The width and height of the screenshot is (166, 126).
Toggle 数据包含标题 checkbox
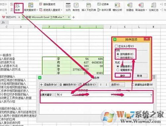133,85
